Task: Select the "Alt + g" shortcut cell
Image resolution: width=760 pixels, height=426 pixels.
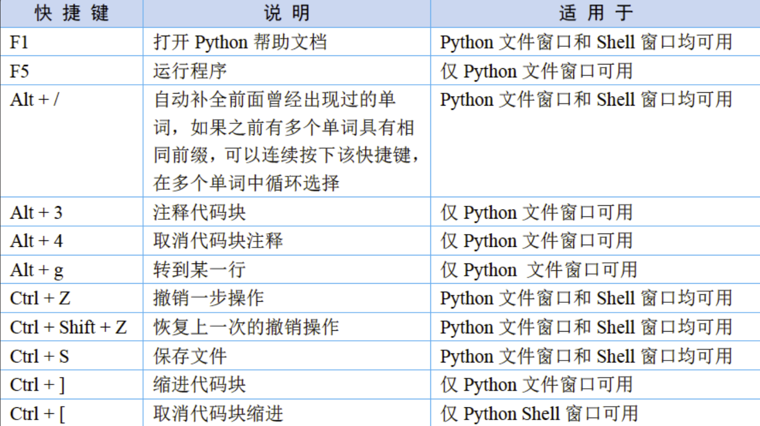Action: [x=36, y=270]
